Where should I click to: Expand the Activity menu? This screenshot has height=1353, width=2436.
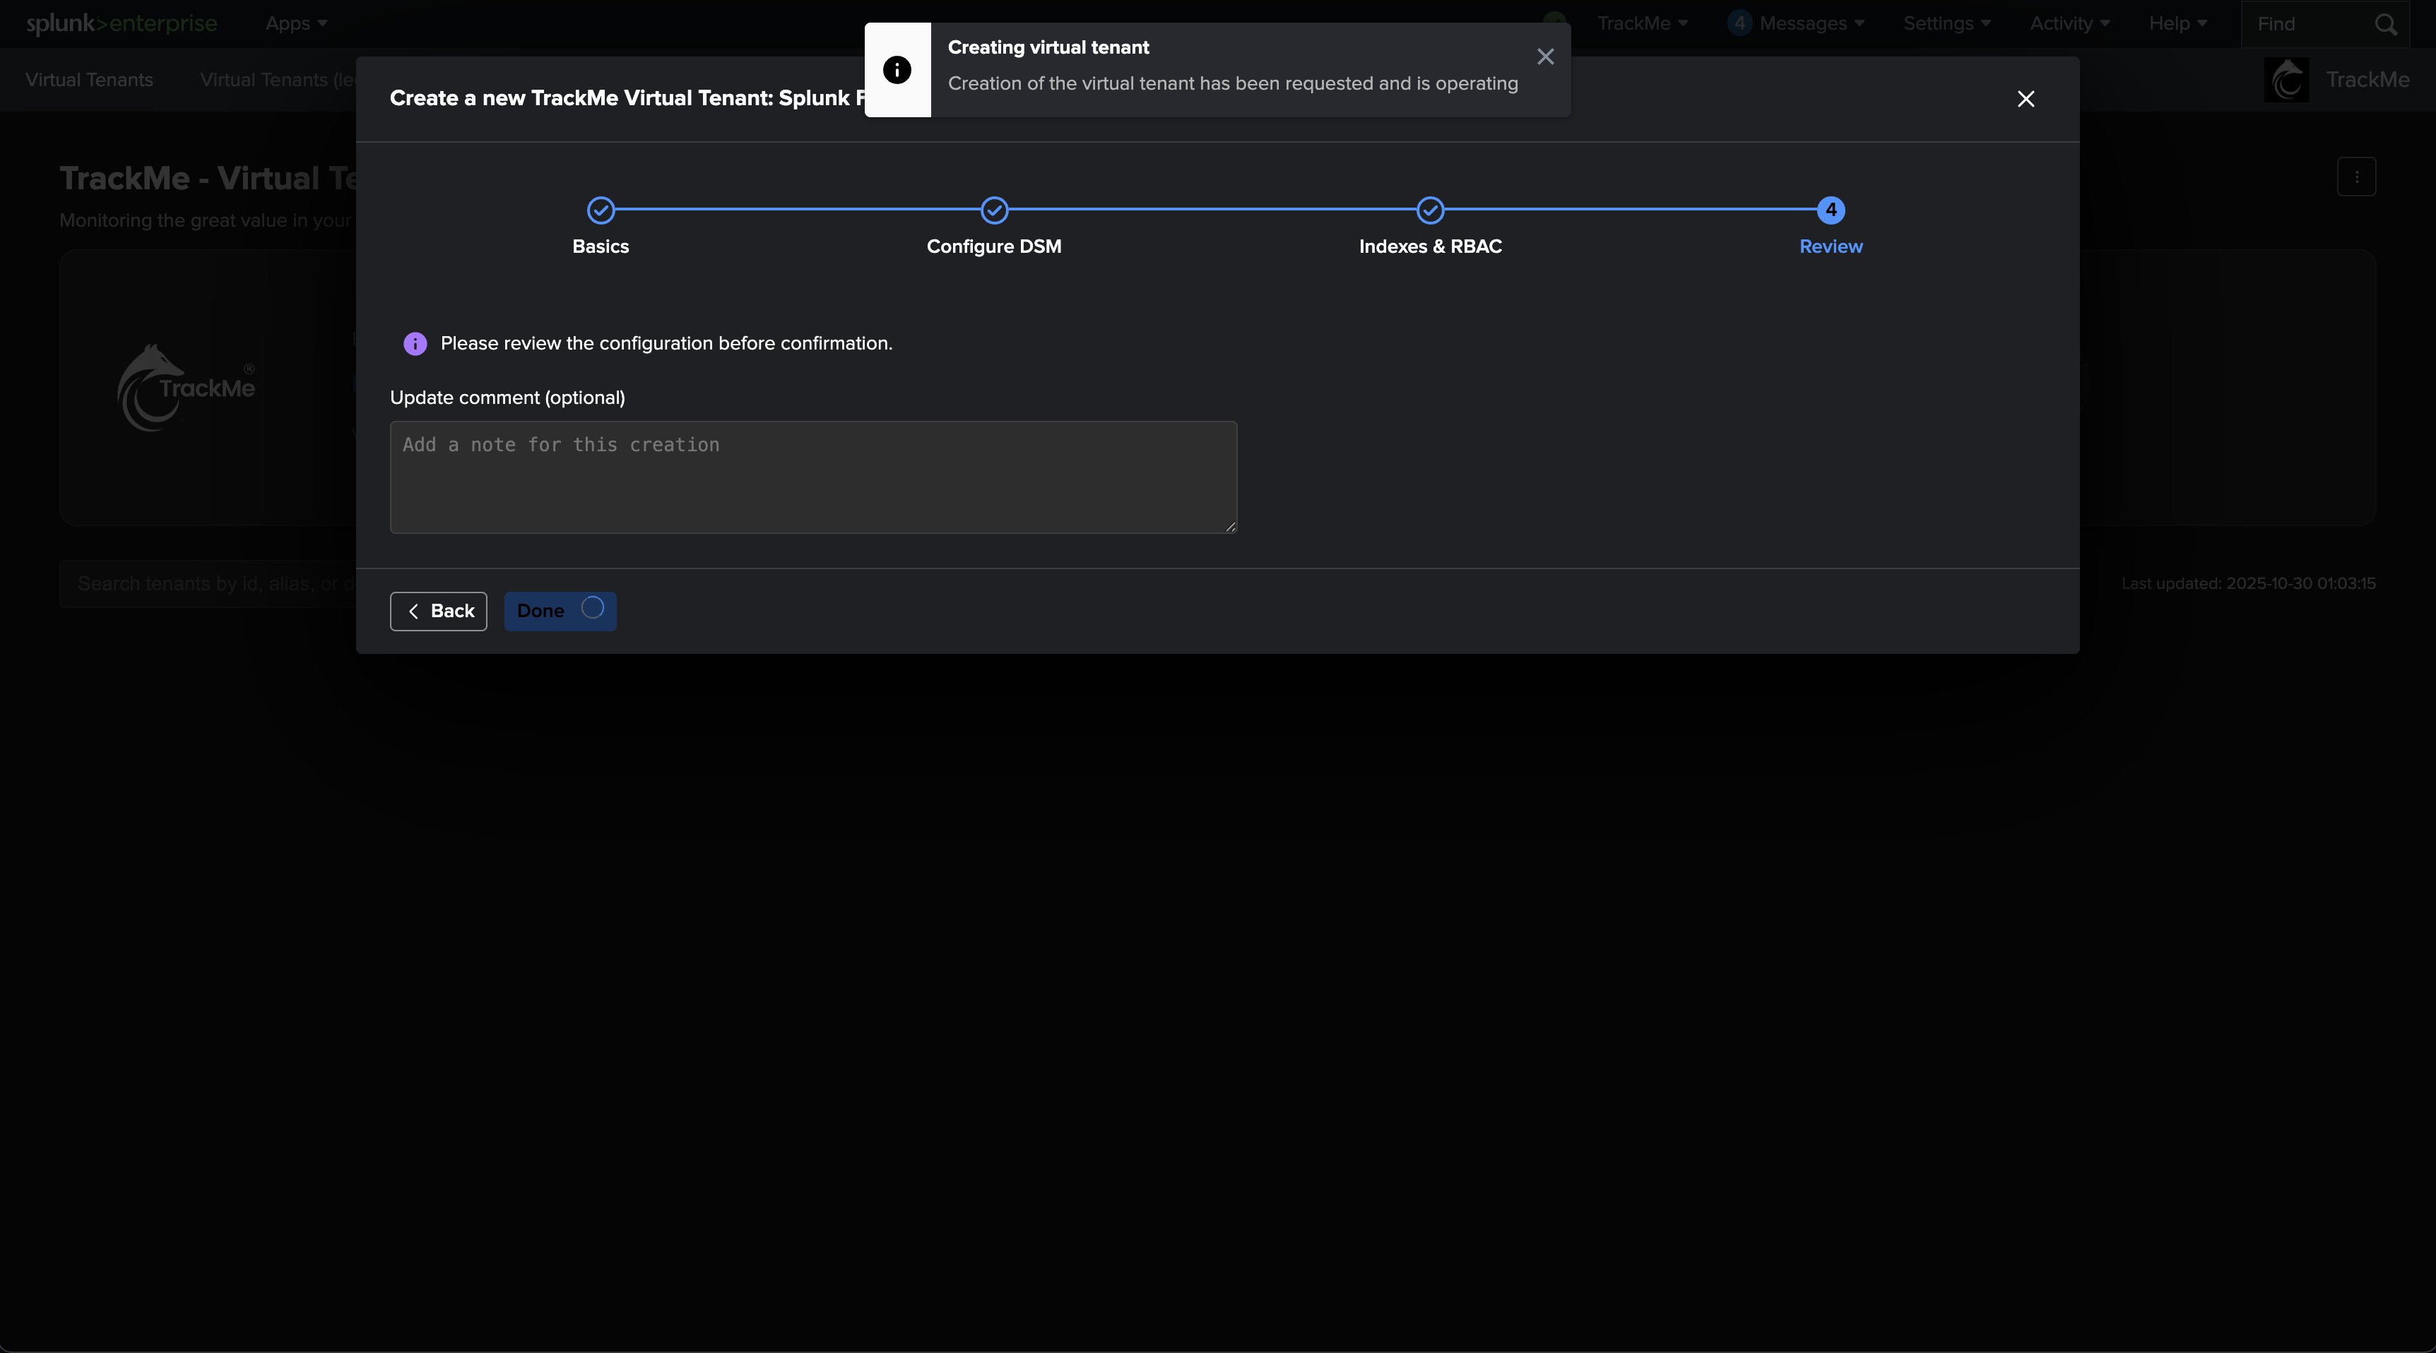click(x=2069, y=23)
